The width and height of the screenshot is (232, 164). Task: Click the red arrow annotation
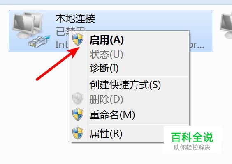pos(58,64)
